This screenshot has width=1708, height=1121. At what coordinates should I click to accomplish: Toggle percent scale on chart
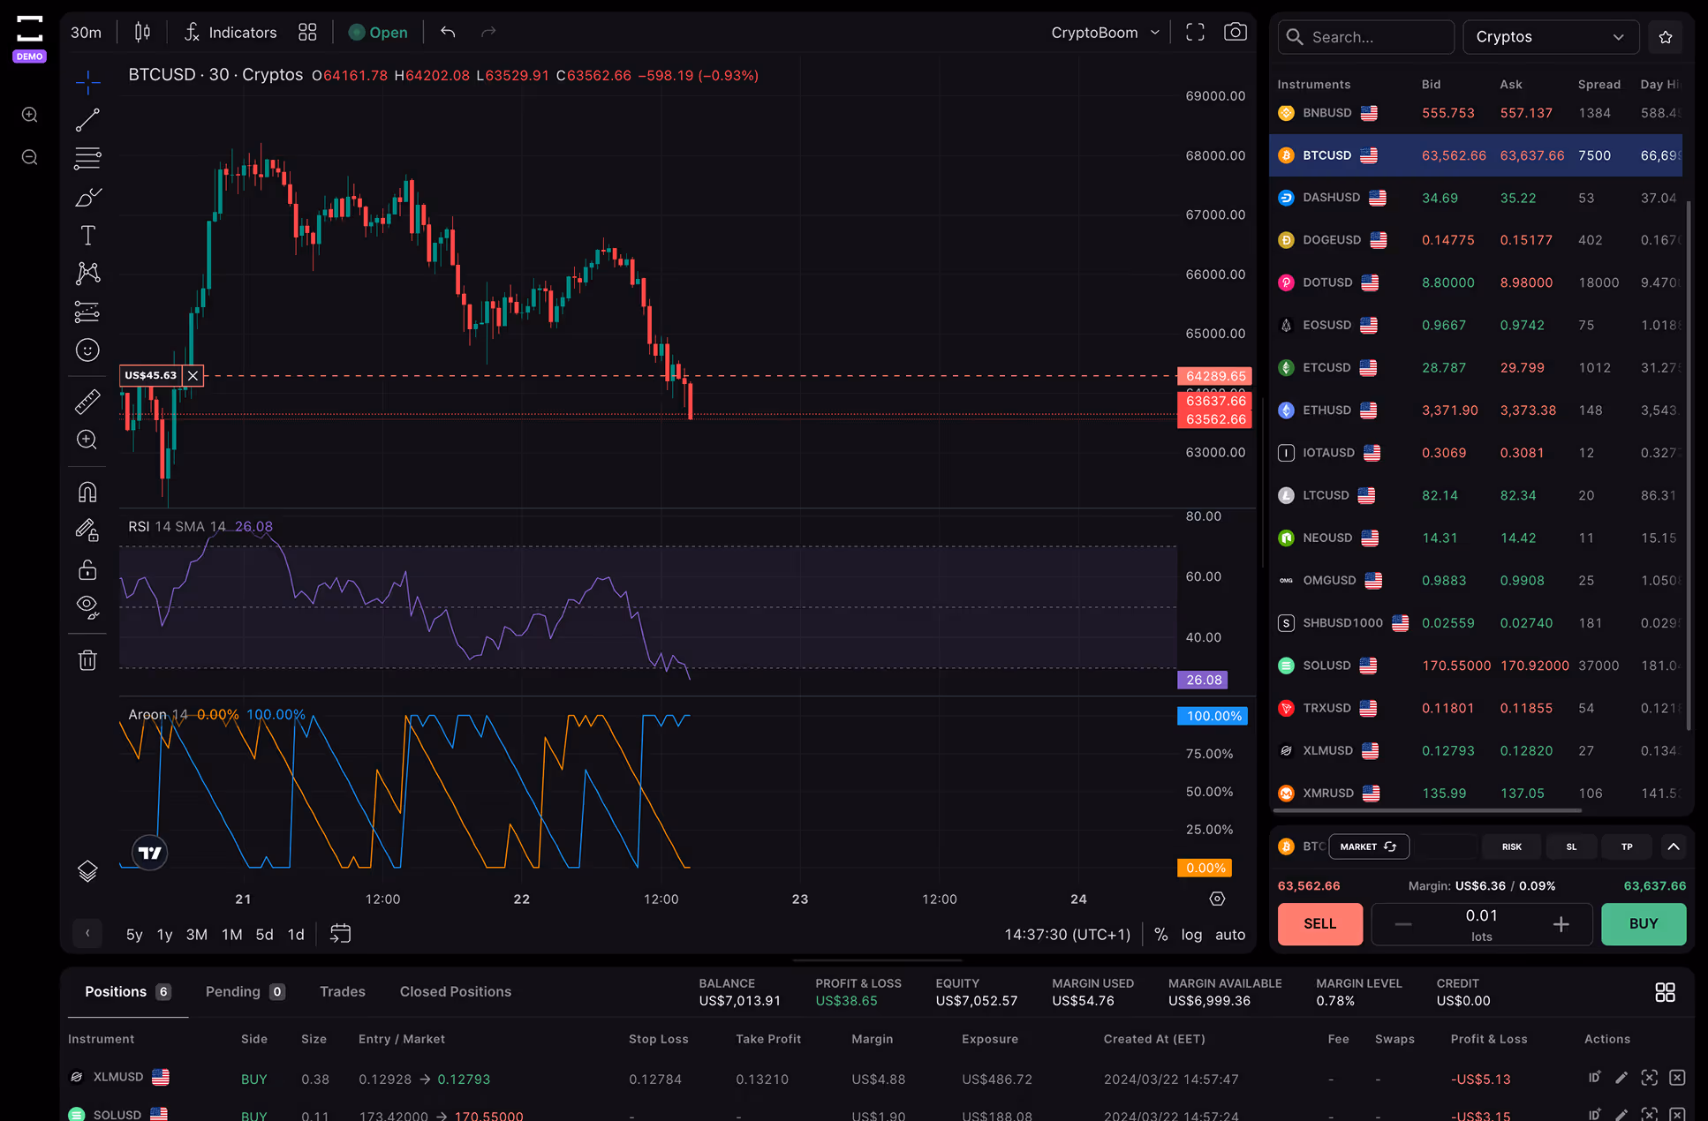click(1161, 934)
